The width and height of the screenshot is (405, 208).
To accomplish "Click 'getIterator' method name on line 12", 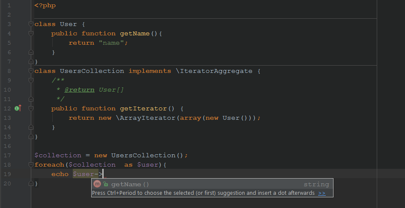I will [x=143, y=109].
